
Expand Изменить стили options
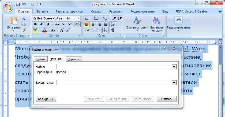click(x=156, y=24)
